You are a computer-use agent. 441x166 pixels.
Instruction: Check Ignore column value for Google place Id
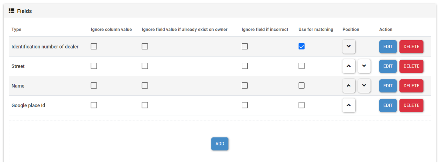[94, 105]
